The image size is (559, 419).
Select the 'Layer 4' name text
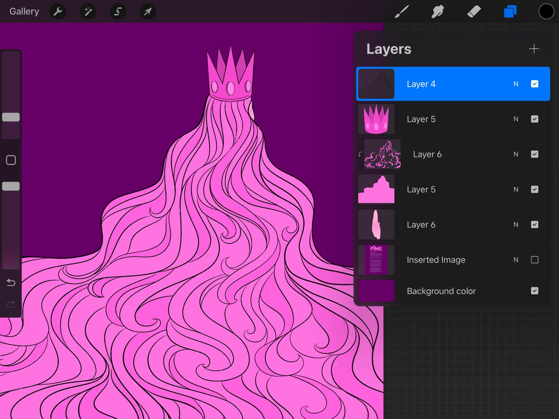421,84
